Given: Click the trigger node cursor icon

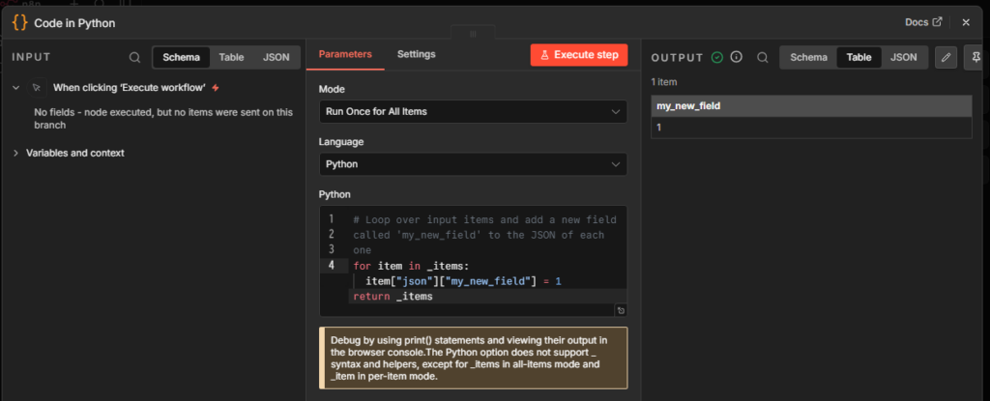Looking at the screenshot, I should [37, 88].
